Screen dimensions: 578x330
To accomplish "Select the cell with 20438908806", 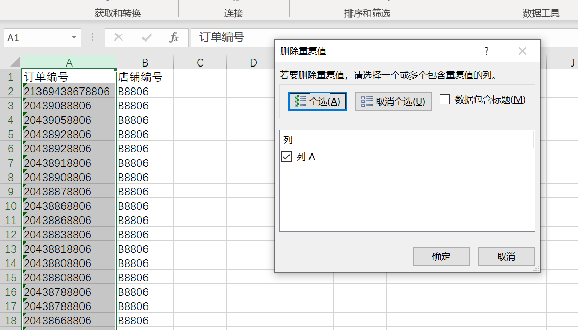I will (69, 178).
